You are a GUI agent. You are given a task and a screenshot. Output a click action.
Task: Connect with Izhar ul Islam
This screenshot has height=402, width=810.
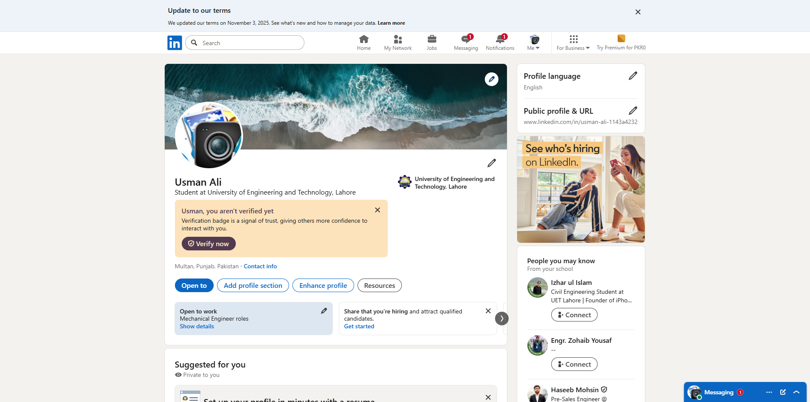point(574,315)
